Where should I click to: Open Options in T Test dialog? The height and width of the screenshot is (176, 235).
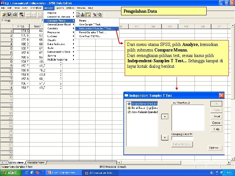pyautogui.click(x=215, y=148)
